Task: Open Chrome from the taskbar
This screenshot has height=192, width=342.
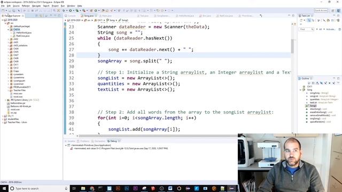Action: pyautogui.click(x=92, y=188)
